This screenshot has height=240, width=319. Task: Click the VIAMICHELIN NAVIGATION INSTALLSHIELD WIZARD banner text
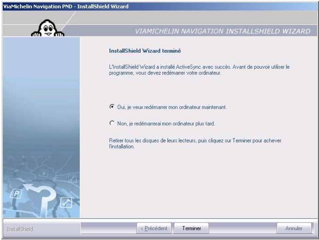tap(223, 31)
